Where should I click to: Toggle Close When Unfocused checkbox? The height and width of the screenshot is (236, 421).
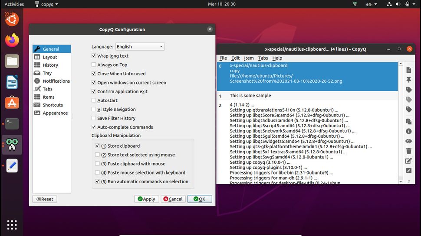click(x=94, y=74)
